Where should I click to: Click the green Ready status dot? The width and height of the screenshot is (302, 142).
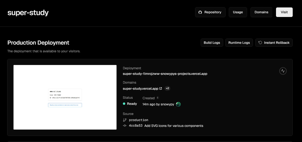point(124,104)
